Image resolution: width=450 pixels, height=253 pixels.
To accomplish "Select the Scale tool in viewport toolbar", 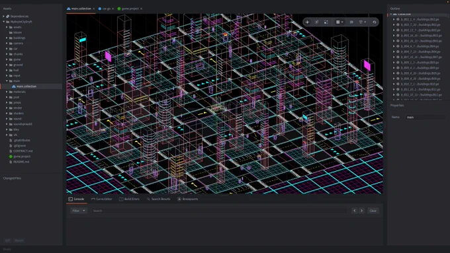I will point(326,22).
